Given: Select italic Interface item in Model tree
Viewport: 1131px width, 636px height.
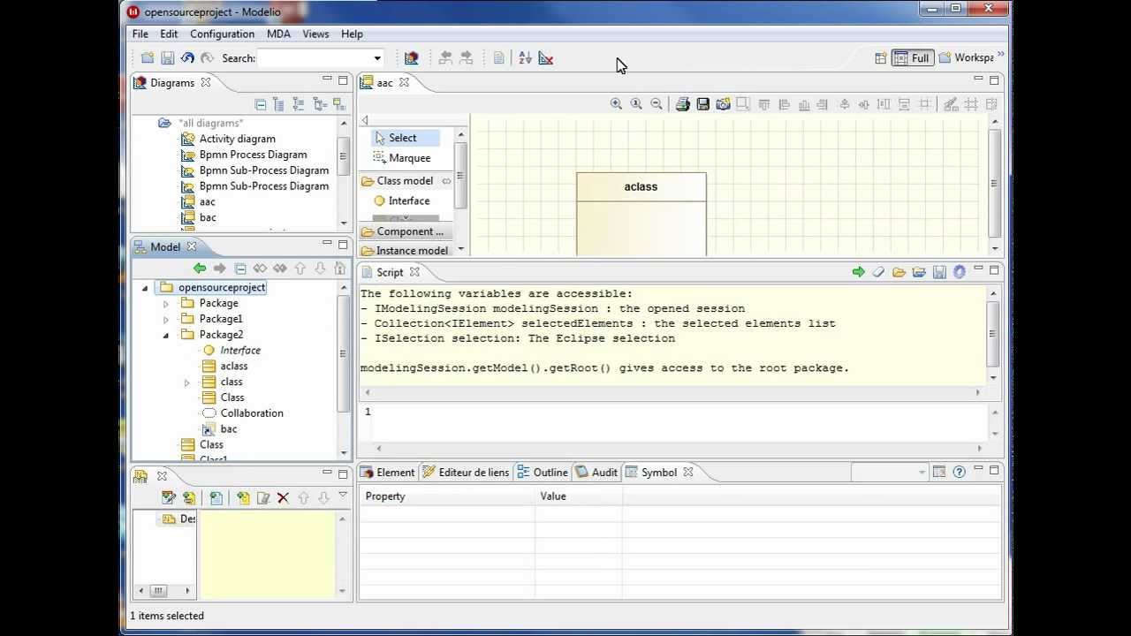Looking at the screenshot, I should pyautogui.click(x=232, y=351).
